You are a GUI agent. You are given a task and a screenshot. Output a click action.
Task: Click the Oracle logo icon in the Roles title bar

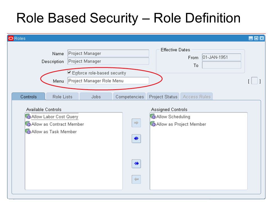(x=11, y=38)
